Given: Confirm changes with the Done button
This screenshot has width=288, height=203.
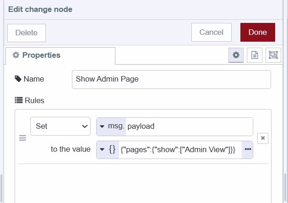Looking at the screenshot, I should pyautogui.click(x=257, y=33).
